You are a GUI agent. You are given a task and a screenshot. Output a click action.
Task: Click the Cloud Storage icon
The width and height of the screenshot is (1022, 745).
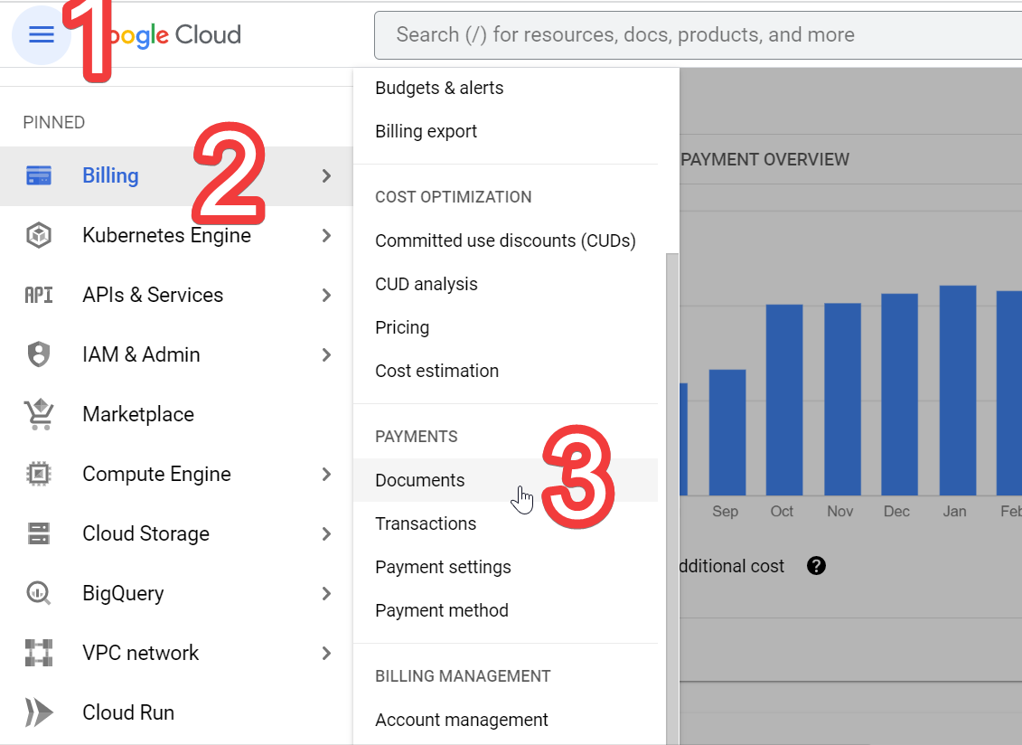click(x=39, y=534)
